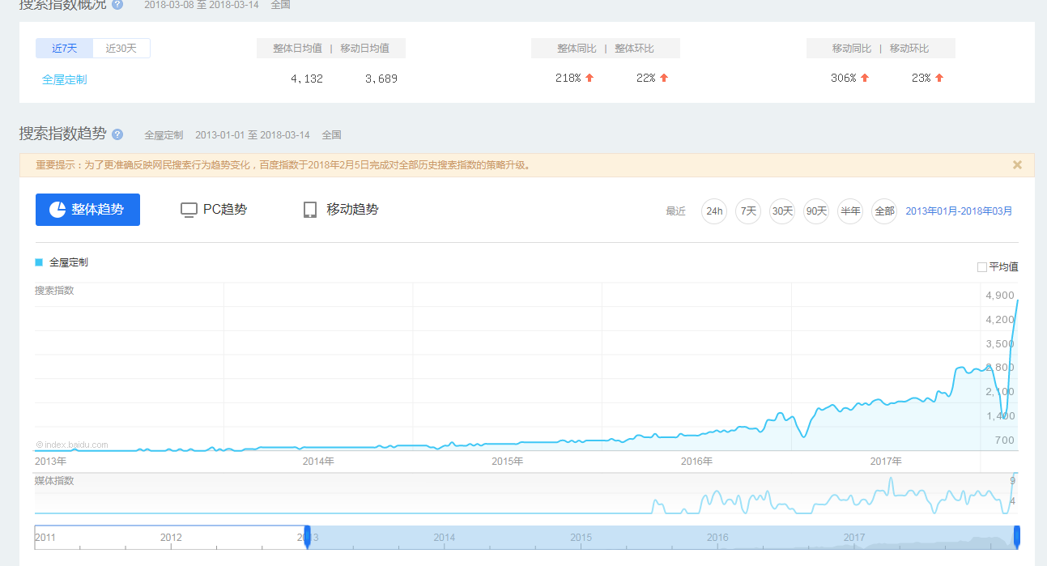Close the yellow 重要提示 notice banner
The height and width of the screenshot is (566, 1047).
(x=1017, y=165)
